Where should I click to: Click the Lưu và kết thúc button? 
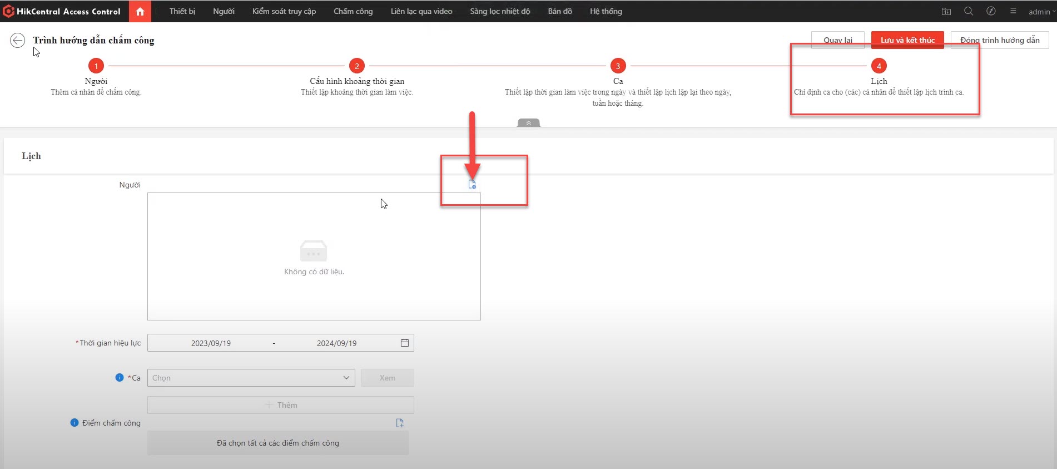tap(907, 40)
